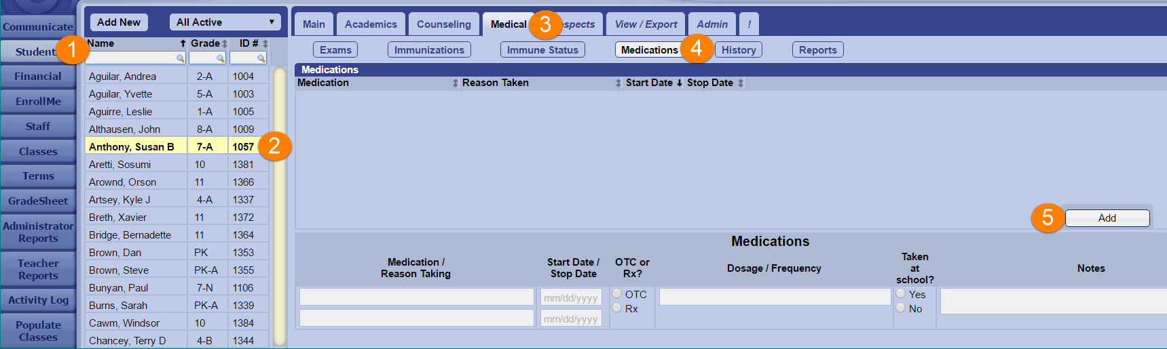Click the ID # filter magnifier icon
Image resolution: width=1167 pixels, height=349 pixels.
[x=261, y=59]
